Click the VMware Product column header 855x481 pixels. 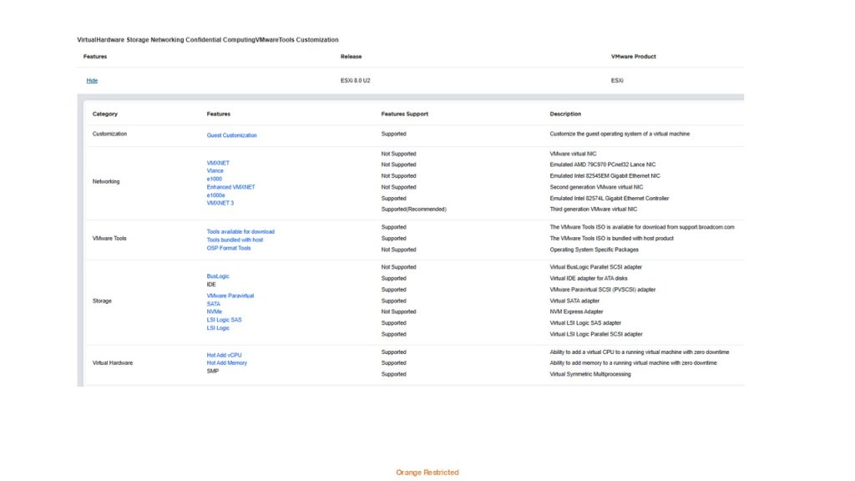pos(634,57)
